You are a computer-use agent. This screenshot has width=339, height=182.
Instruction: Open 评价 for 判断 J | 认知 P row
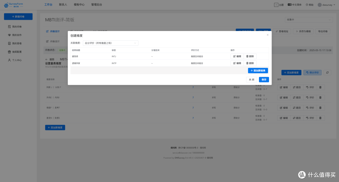(x=310, y=87)
